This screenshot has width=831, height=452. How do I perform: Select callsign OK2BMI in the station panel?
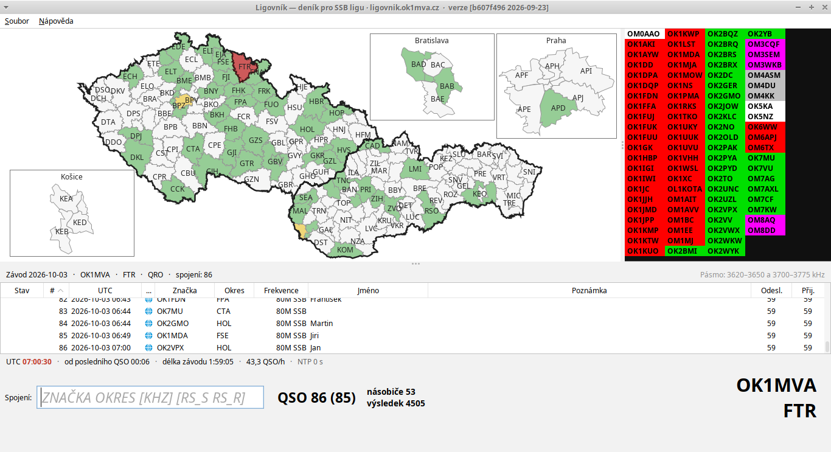[x=684, y=251]
